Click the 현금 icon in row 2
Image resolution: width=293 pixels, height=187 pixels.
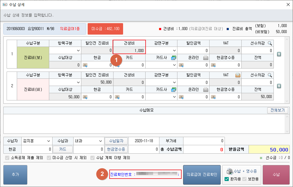(85, 97)
